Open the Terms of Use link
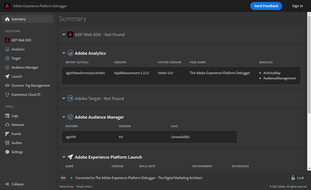Screen dimensions: 311x190 [66, 186]
